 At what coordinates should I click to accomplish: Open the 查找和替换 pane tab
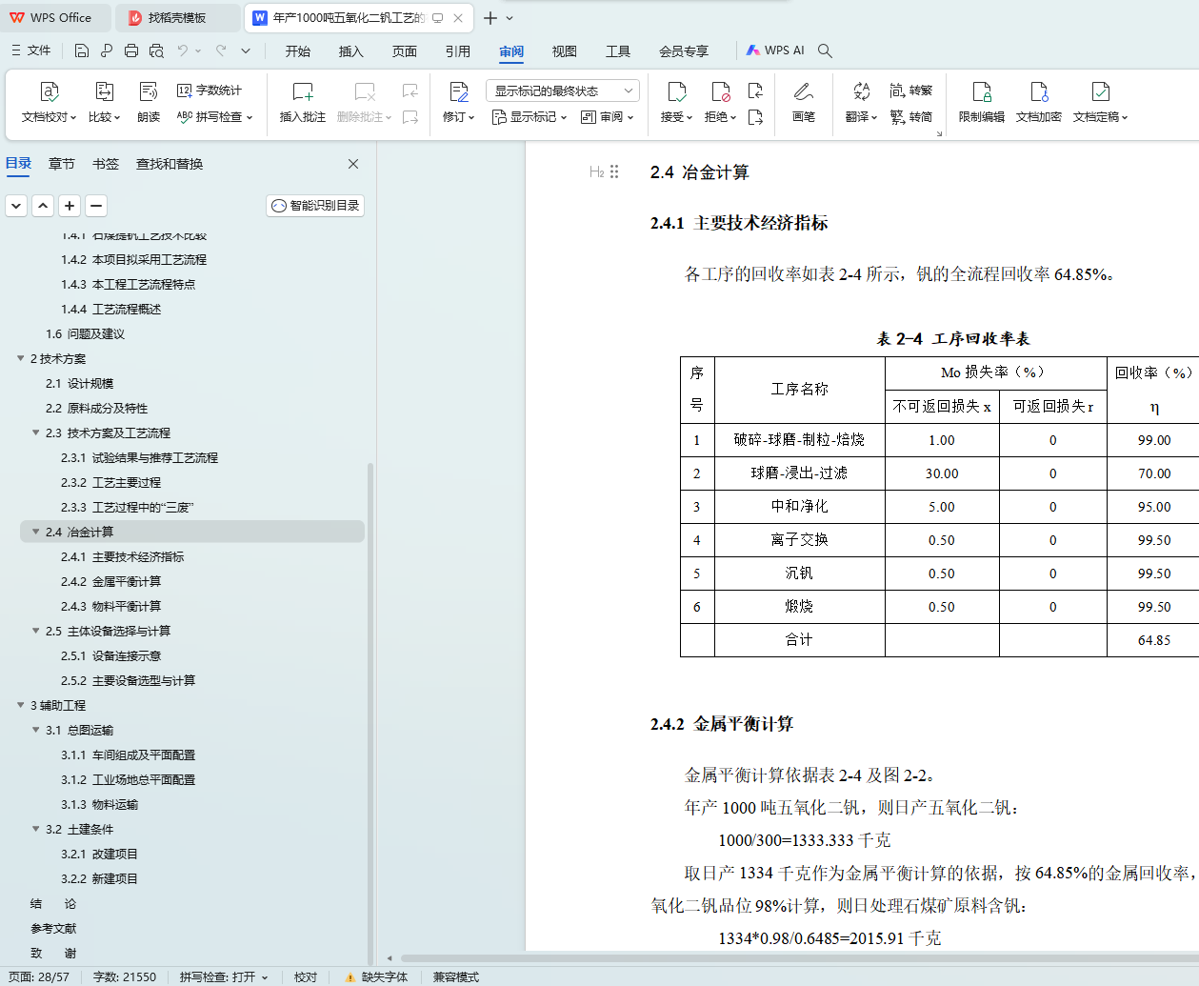(x=170, y=164)
